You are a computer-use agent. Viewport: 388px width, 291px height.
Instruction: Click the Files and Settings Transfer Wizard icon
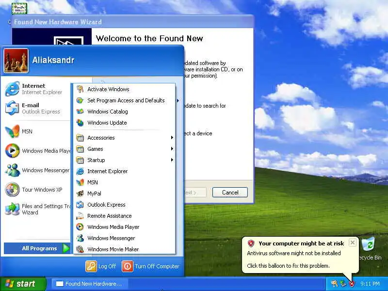[12, 209]
